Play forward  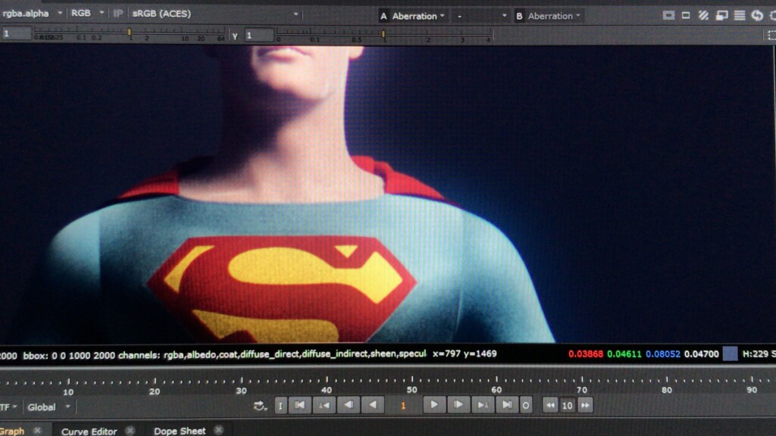click(433, 406)
